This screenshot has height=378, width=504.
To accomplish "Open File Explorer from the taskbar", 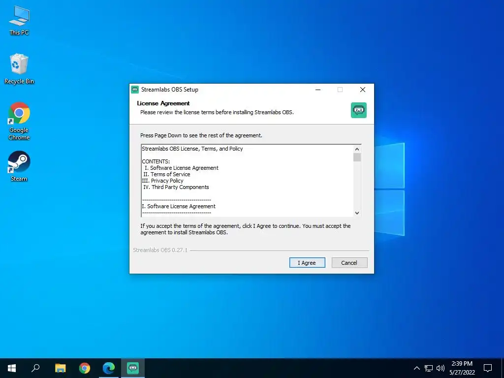I will [60, 368].
